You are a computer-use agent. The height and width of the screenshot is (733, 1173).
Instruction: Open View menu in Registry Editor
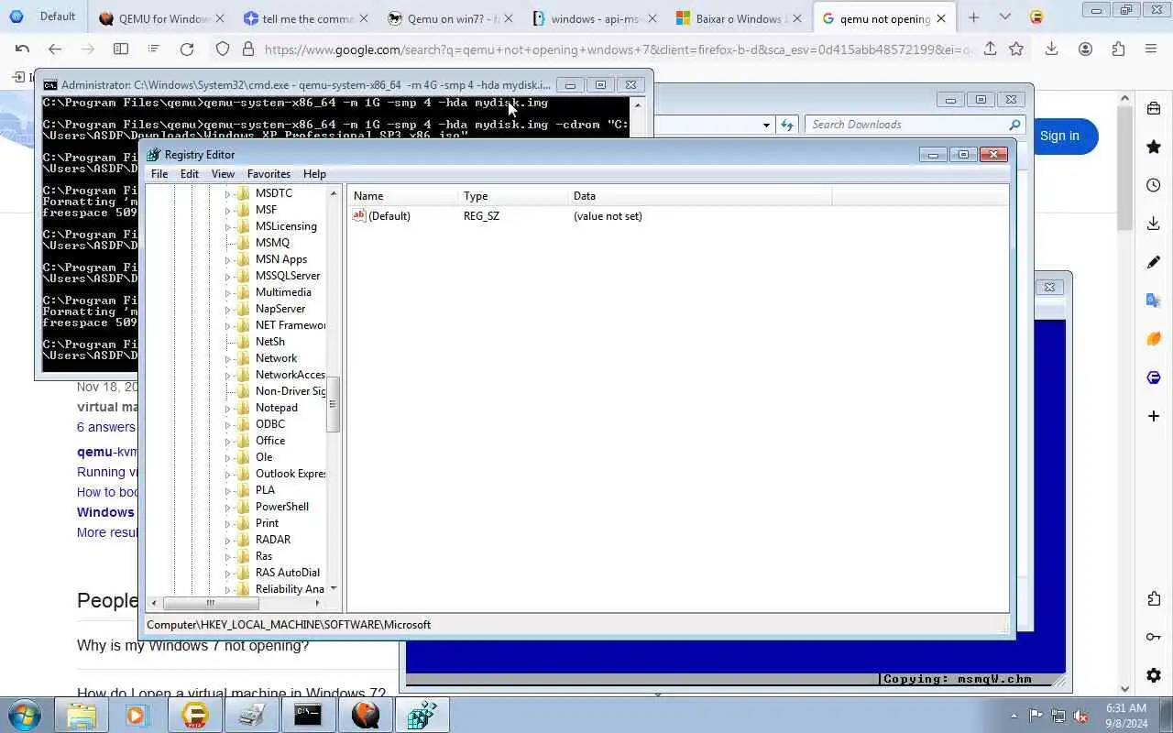coord(223,174)
